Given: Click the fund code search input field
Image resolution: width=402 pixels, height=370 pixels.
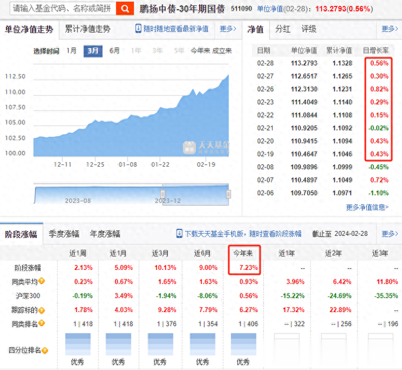Looking at the screenshot, I should click(63, 8).
